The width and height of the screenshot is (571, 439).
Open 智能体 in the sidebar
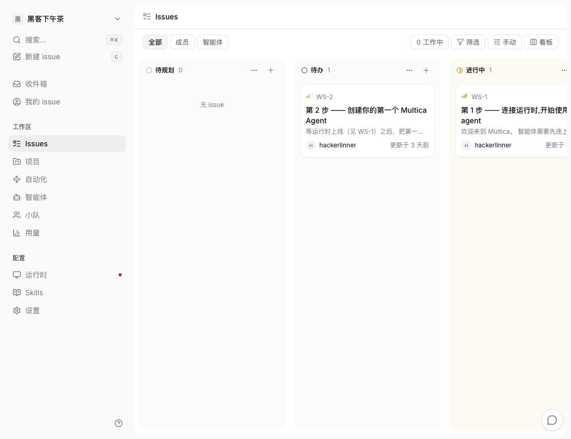tap(67, 197)
